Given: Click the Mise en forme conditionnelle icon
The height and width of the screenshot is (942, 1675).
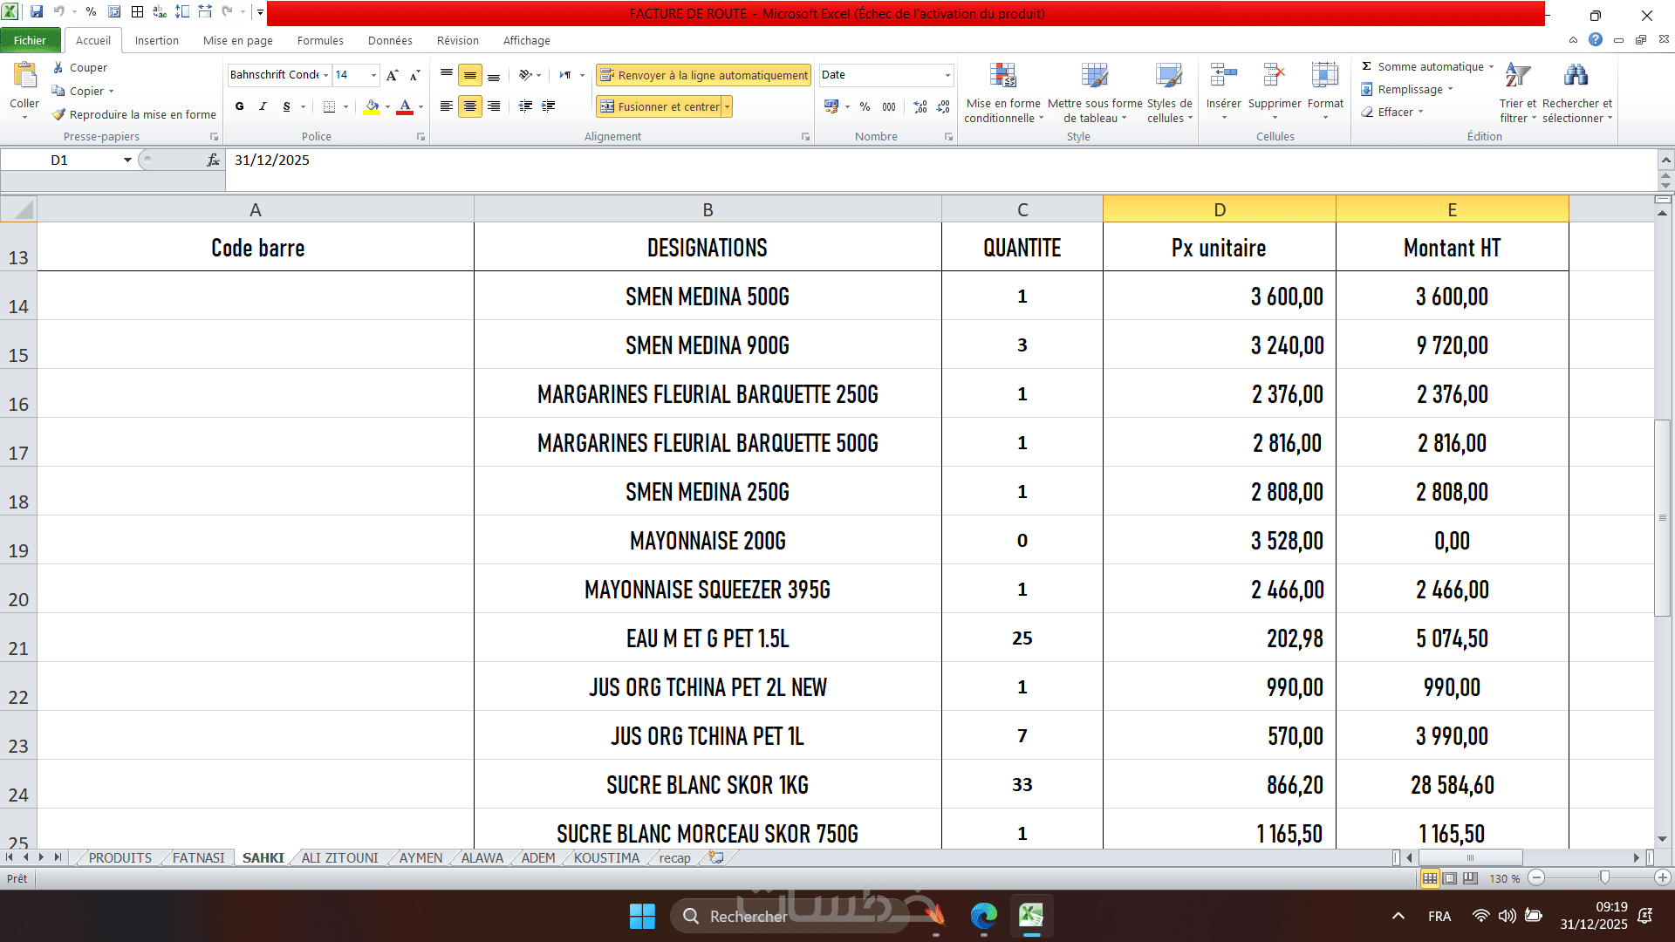Looking at the screenshot, I should pyautogui.click(x=1002, y=77).
